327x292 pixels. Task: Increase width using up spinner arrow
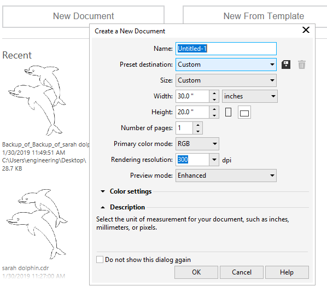[214, 93]
